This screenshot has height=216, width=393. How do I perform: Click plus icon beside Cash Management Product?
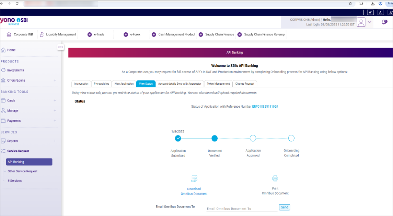[x=154, y=34]
